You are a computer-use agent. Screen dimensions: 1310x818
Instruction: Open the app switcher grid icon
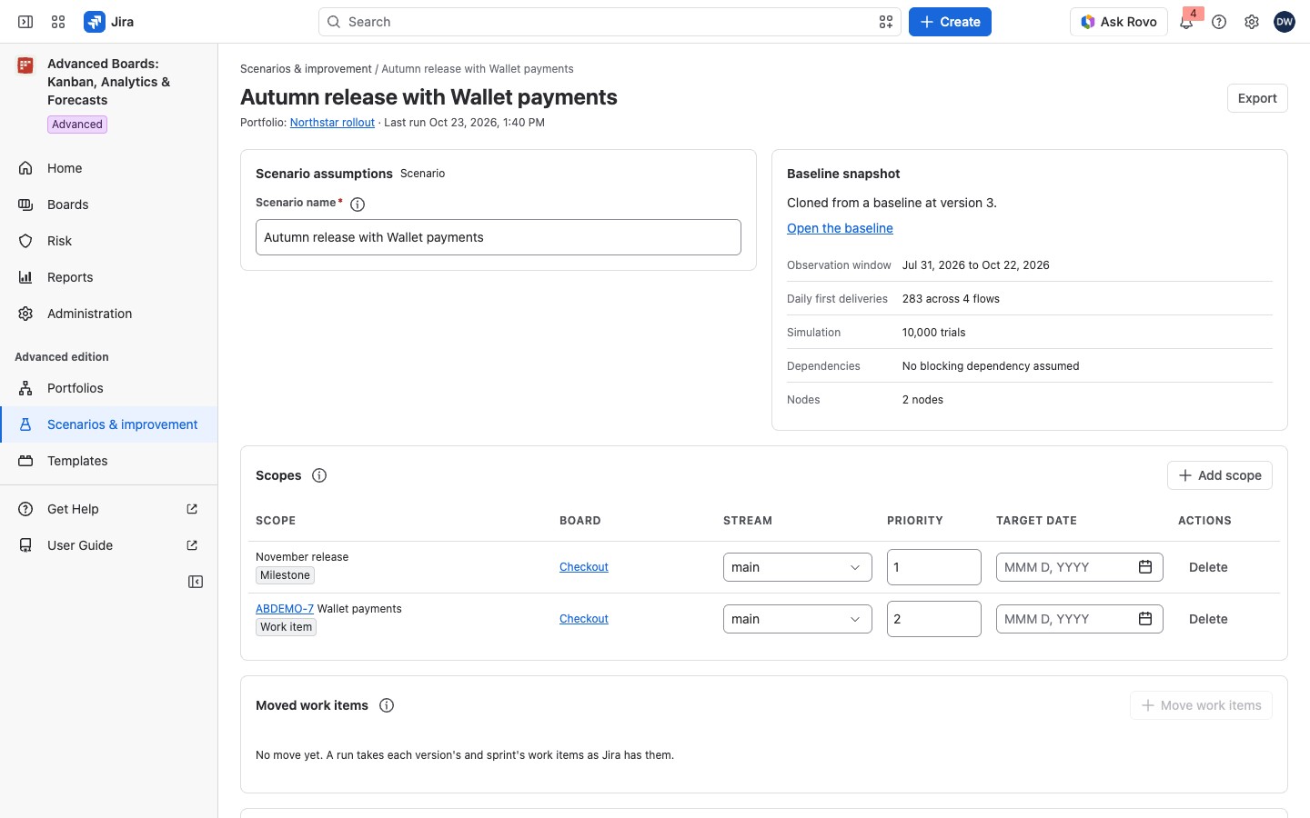[x=58, y=22]
